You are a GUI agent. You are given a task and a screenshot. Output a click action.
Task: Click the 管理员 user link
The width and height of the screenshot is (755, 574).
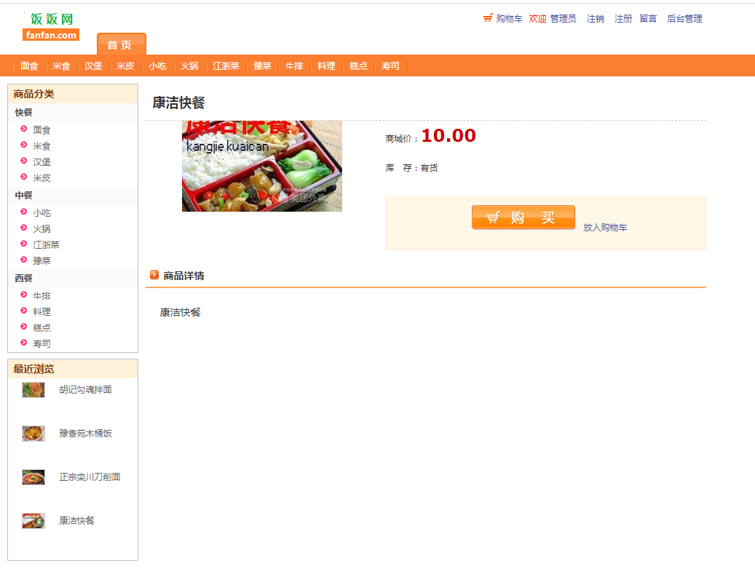[563, 19]
